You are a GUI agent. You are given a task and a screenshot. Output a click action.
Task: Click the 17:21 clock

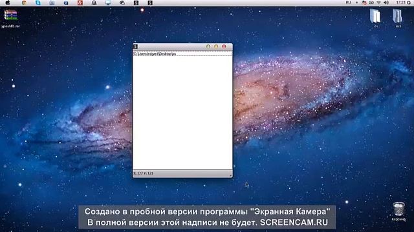(400, 3)
